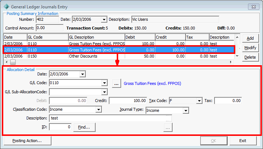263x149 pixels.
Task: Click the Allocation Description field containing test
Action: pyautogui.click(x=111, y=118)
